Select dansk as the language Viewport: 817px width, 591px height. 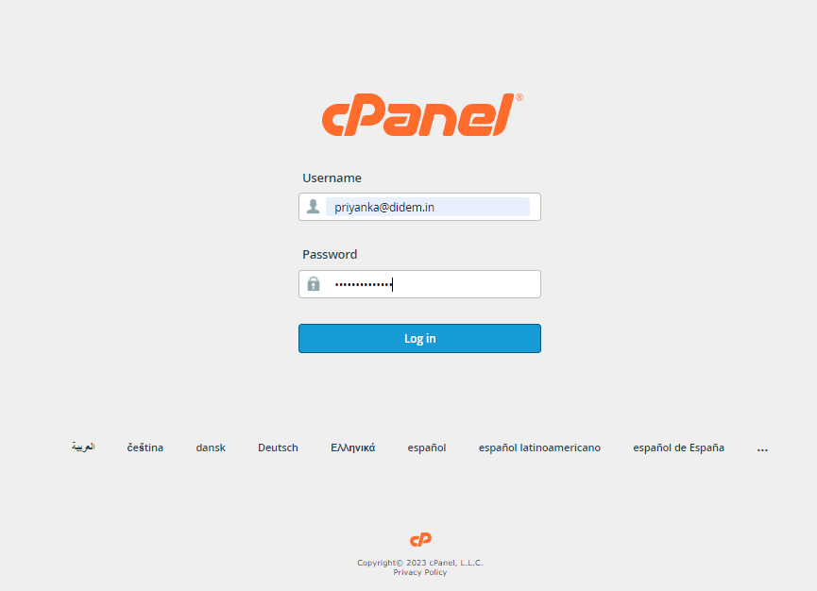(211, 447)
